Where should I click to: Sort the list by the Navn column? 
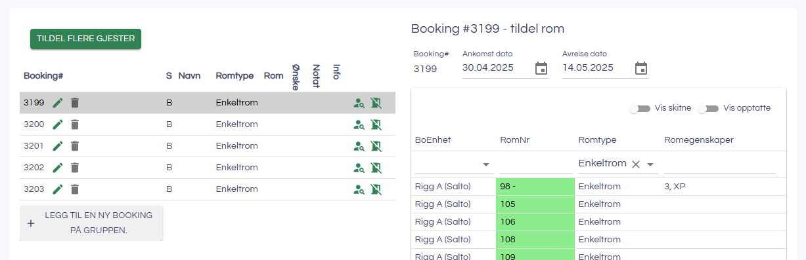[x=189, y=76]
